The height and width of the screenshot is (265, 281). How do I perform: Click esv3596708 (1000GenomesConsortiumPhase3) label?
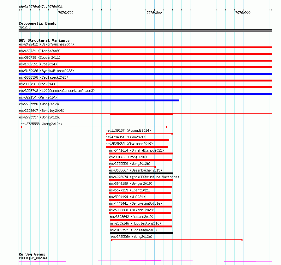(57, 91)
